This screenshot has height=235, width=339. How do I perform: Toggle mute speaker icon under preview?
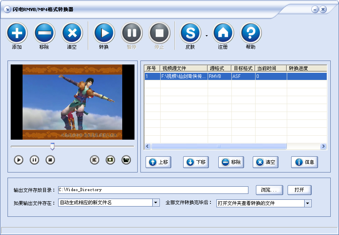(x=95, y=160)
